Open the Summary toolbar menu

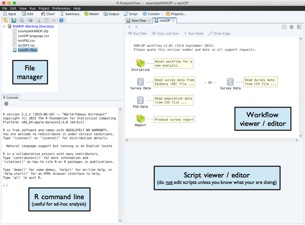[70, 14]
